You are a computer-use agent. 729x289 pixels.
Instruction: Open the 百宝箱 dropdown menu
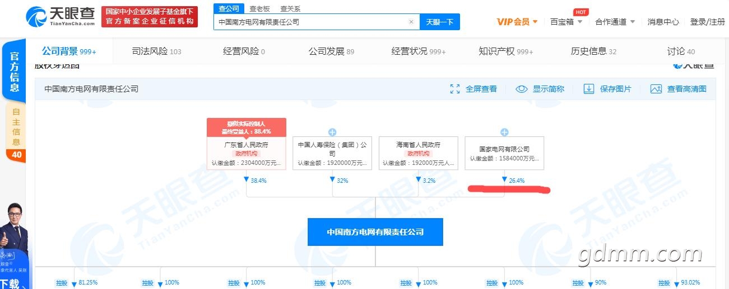coord(567,22)
